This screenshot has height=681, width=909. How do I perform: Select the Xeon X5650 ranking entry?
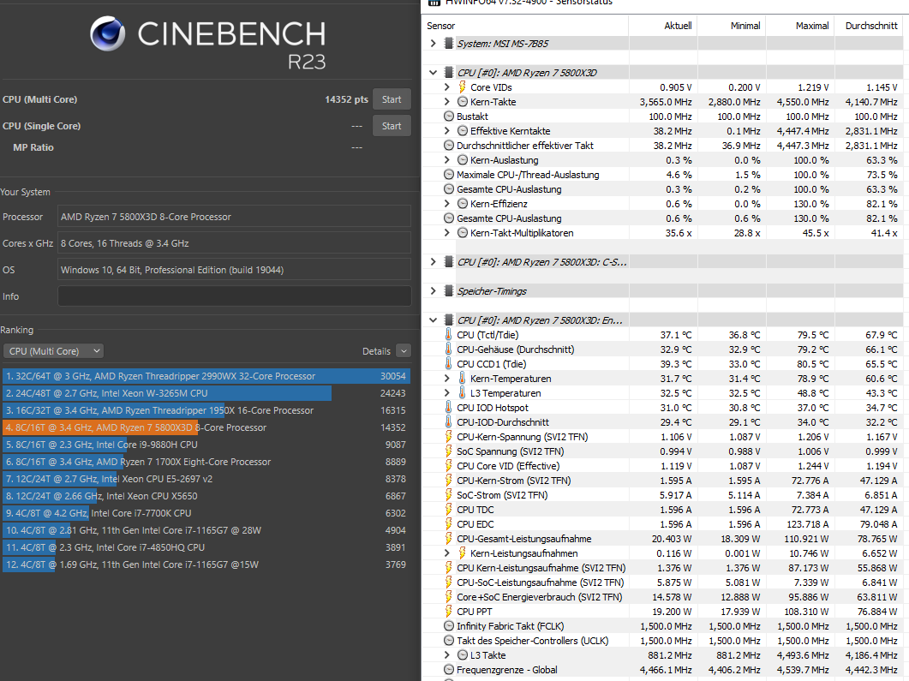click(x=206, y=496)
